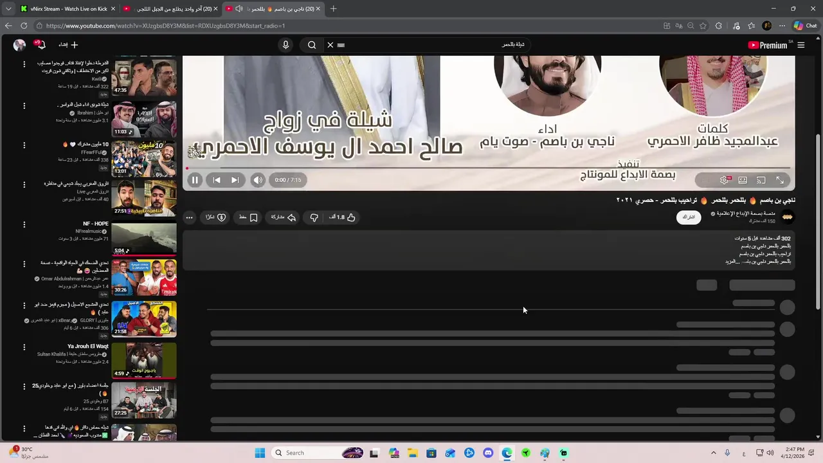Open options menu for Ya Jrouh El Waqt
The width and height of the screenshot is (823, 463).
coord(24,347)
